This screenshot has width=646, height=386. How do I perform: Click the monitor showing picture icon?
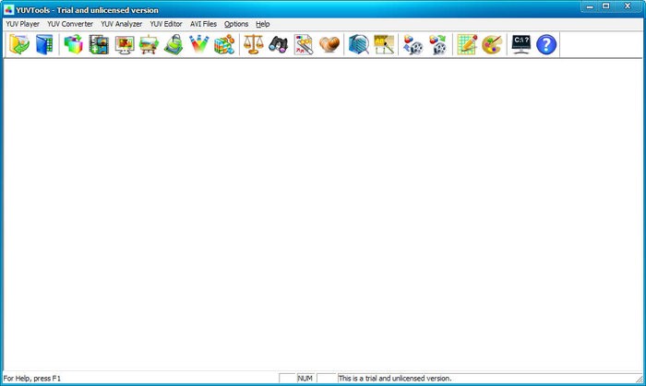coord(125,44)
